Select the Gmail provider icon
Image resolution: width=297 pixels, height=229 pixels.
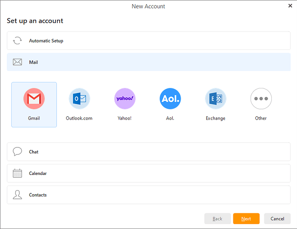point(34,98)
